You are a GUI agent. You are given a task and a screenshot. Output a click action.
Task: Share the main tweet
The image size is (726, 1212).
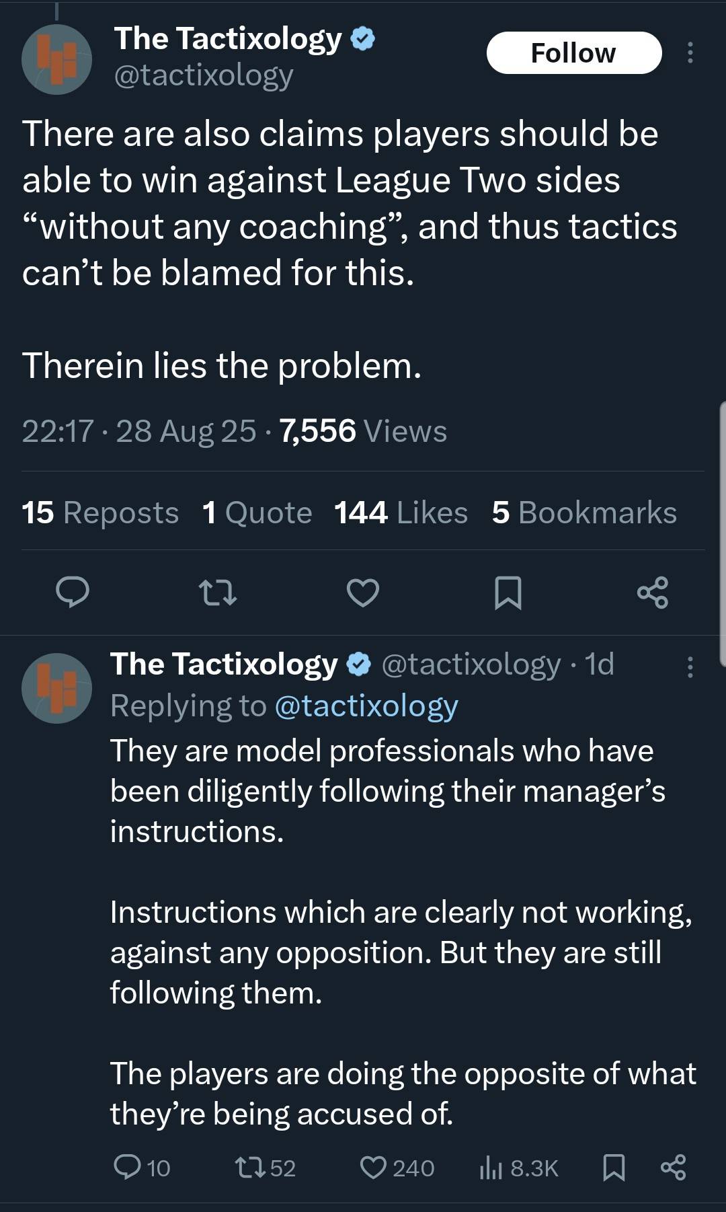652,593
